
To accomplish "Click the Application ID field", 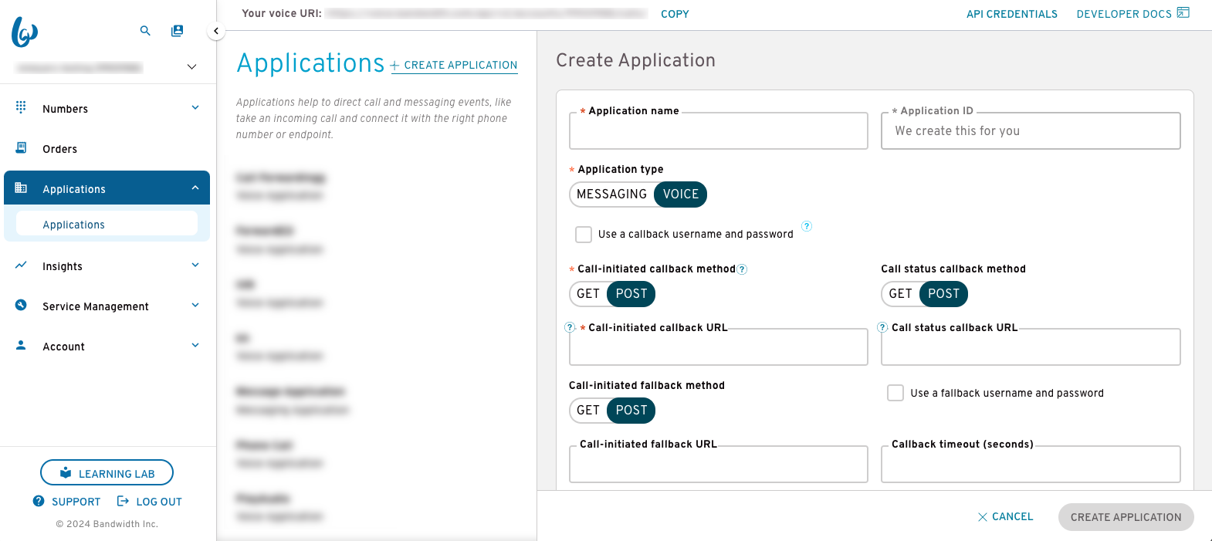I will pyautogui.click(x=1031, y=131).
